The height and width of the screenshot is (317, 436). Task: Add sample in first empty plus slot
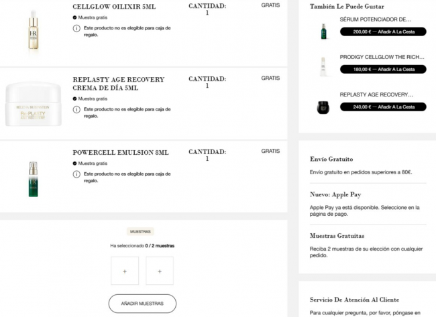pyautogui.click(x=125, y=271)
